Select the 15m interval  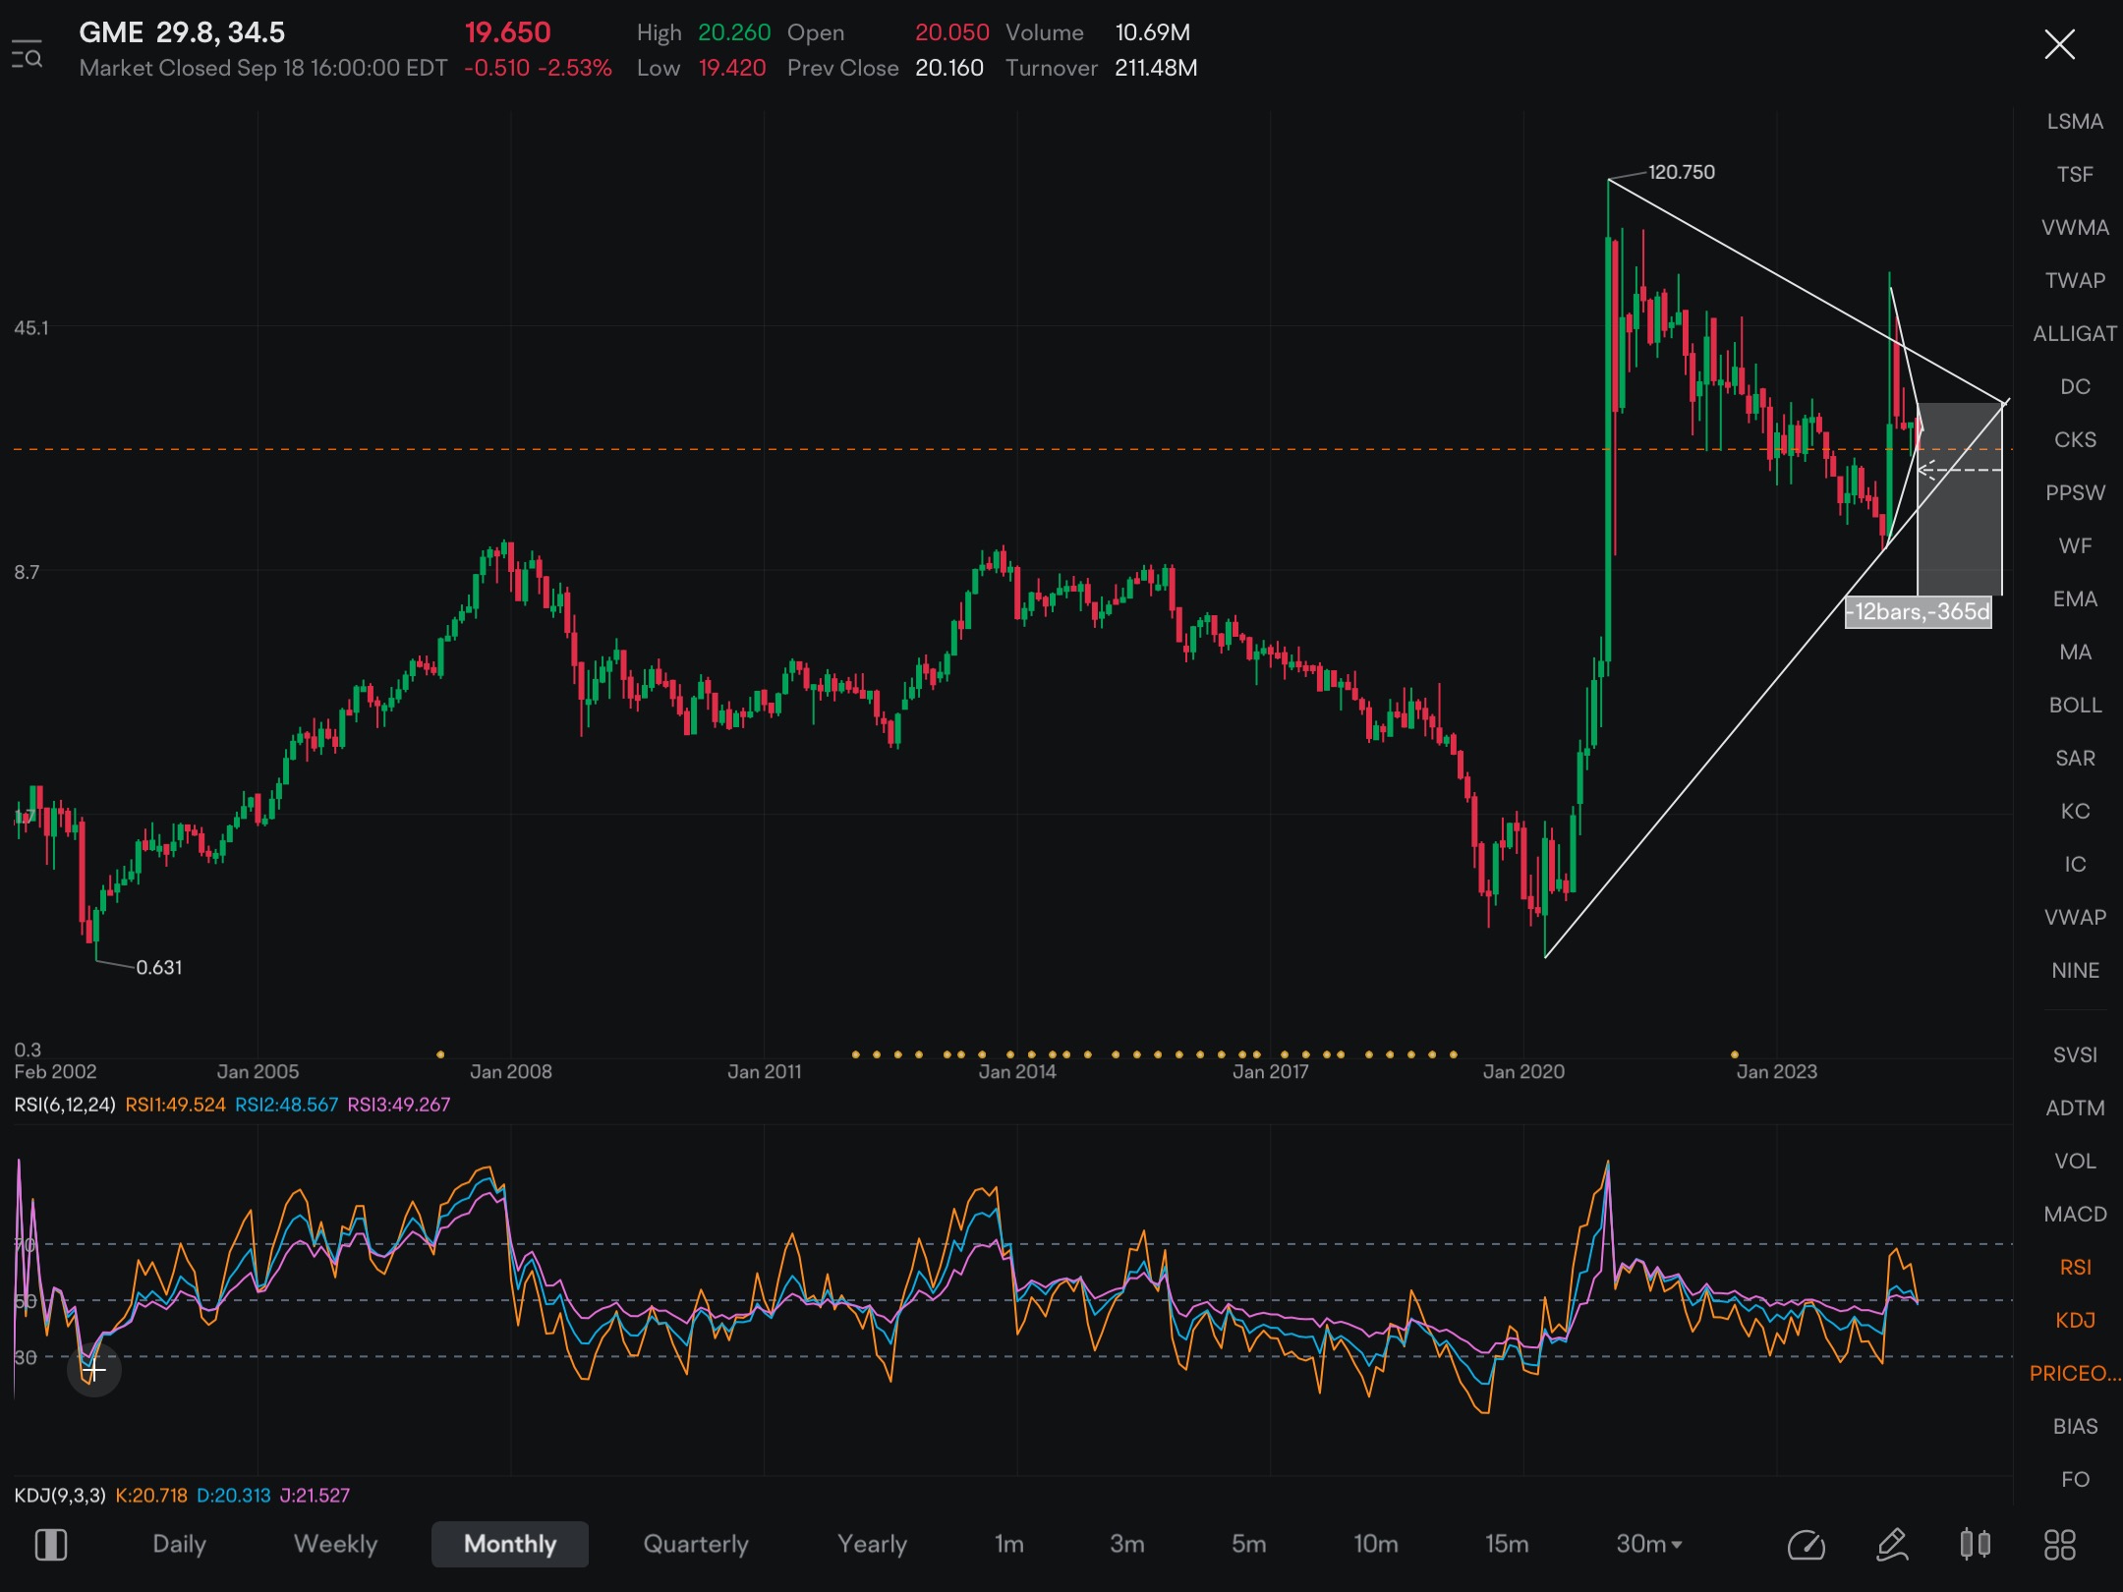[x=1507, y=1544]
